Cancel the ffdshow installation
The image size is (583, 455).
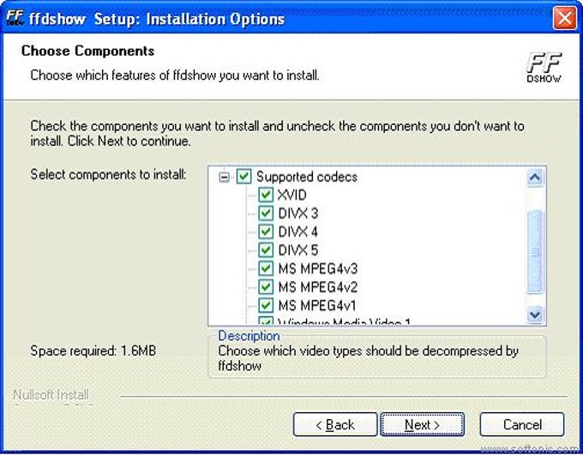point(522,424)
